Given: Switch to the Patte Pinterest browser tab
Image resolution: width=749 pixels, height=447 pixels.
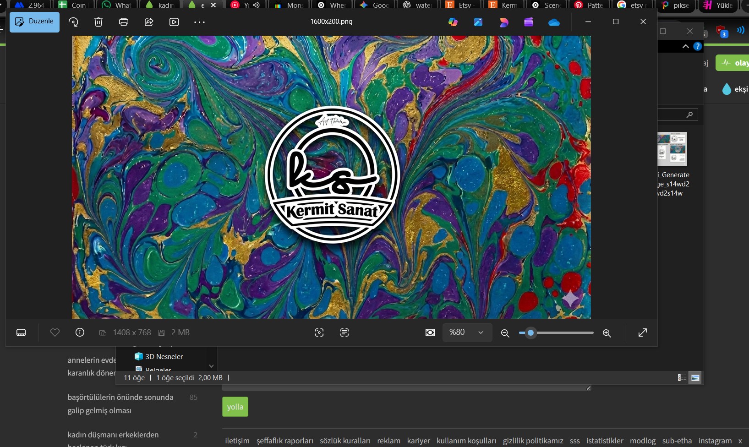Looking at the screenshot, I should coord(590,5).
